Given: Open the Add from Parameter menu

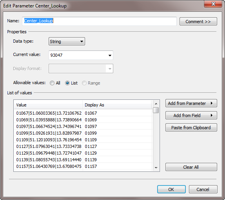Looking at the screenshot, I should 191,103.
